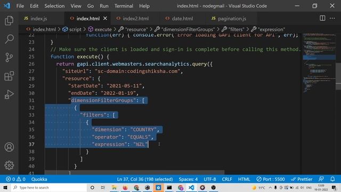Select index.html in the breadcrumb
Image resolution: width=341 pixels, height=192 pixels.
tap(41, 29)
